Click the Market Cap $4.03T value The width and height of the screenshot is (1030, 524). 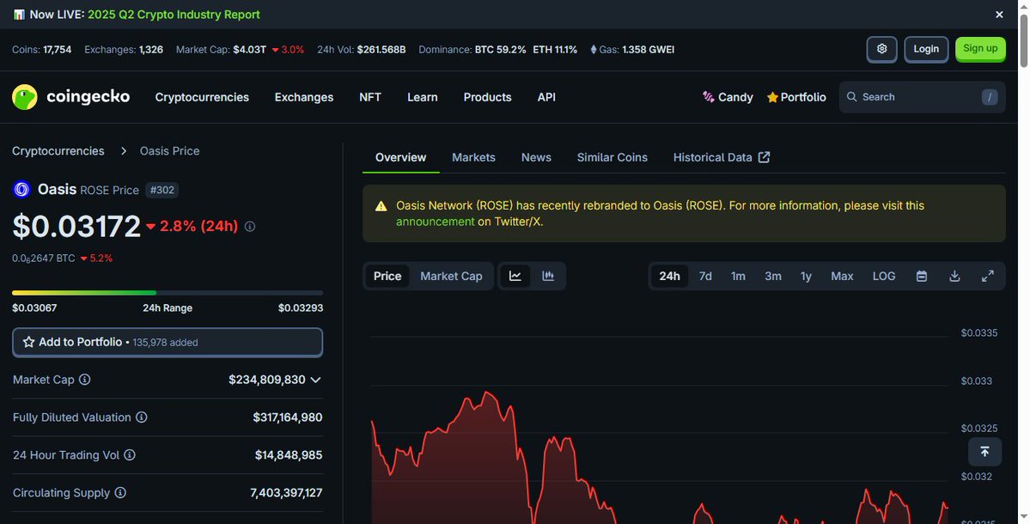coord(250,49)
